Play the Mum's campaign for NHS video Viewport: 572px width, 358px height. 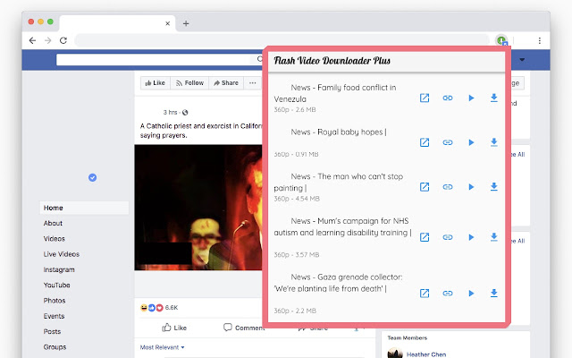pyautogui.click(x=471, y=237)
